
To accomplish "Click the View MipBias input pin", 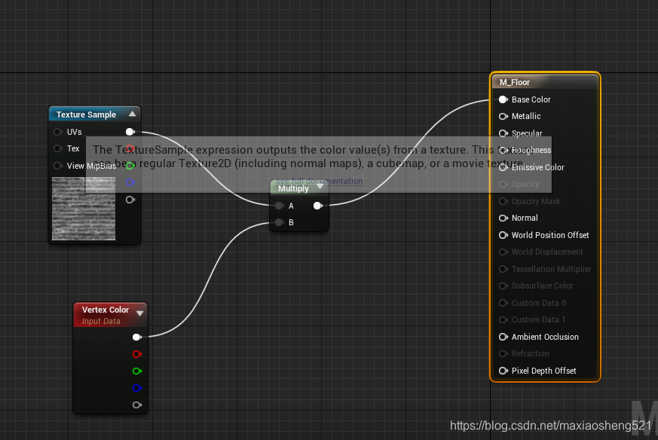I will 57,166.
